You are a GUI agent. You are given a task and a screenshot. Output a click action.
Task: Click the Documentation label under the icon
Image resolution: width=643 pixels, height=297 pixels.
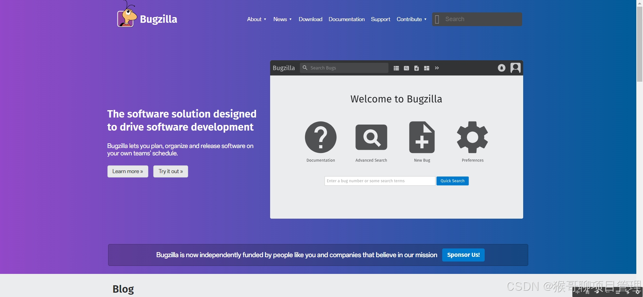click(321, 160)
